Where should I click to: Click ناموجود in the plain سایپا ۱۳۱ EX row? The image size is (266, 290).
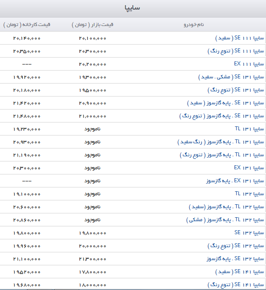[93, 168]
